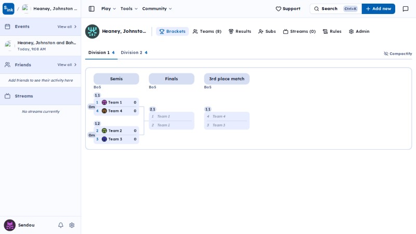The width and height of the screenshot is (416, 234).
Task: Click the Events calendar icon
Action: [x=7, y=27]
